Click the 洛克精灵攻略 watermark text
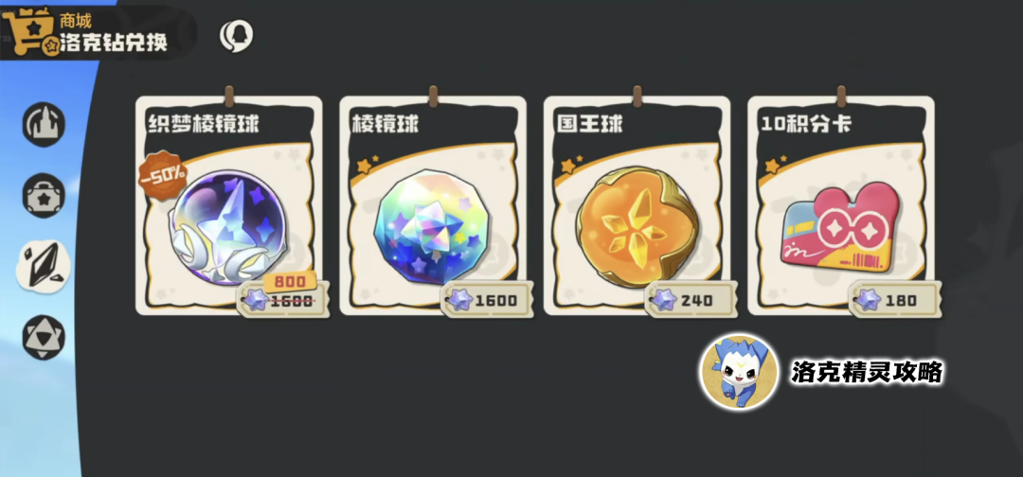This screenshot has height=477, width=1023. 867,372
